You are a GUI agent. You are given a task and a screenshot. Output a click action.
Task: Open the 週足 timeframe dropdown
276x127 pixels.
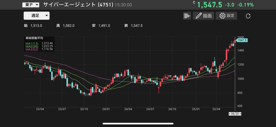click(37, 16)
